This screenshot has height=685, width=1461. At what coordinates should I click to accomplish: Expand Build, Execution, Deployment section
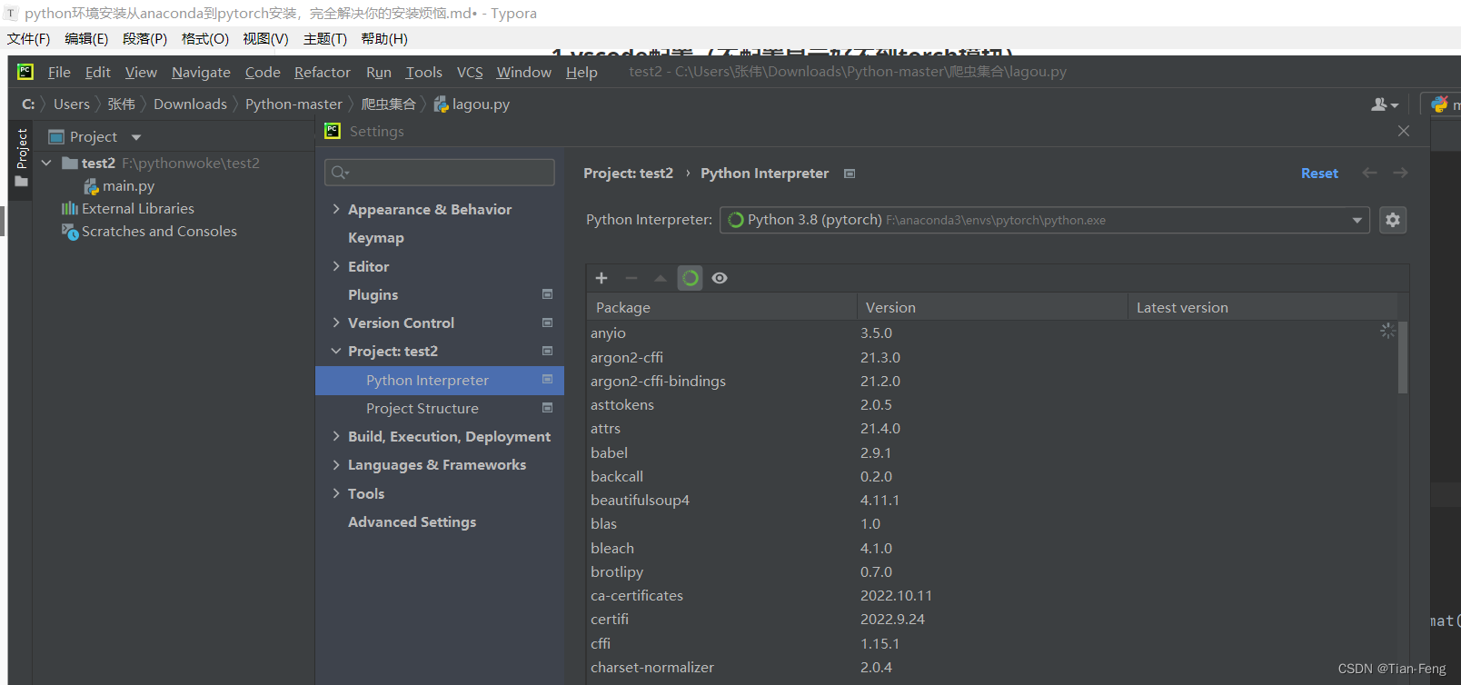point(336,436)
